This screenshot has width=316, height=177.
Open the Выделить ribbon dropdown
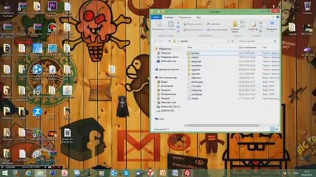272,27
